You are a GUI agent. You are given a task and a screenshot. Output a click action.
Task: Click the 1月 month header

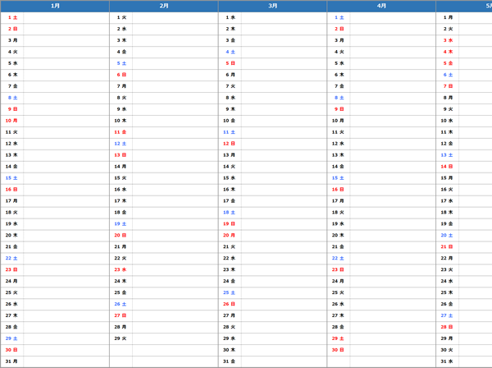click(55, 6)
